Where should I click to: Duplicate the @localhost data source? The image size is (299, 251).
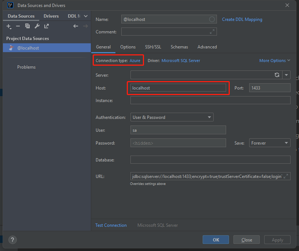[27, 26]
